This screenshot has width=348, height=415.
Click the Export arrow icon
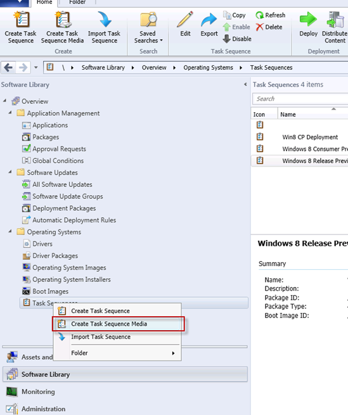click(209, 20)
